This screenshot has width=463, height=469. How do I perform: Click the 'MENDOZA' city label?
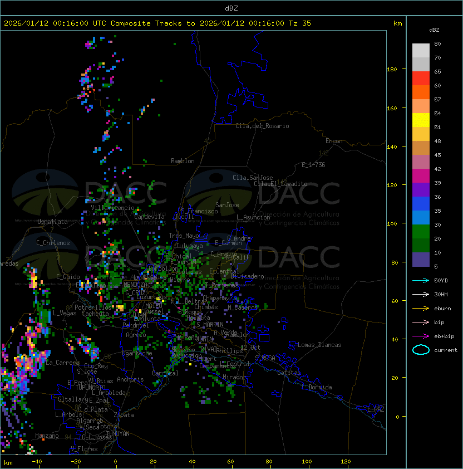point(135,285)
